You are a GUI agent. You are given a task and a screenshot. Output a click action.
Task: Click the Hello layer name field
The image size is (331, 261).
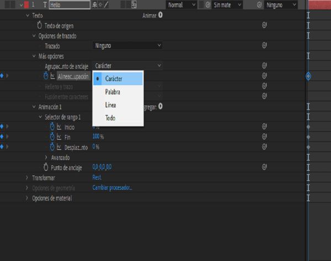pyautogui.click(x=70, y=5)
